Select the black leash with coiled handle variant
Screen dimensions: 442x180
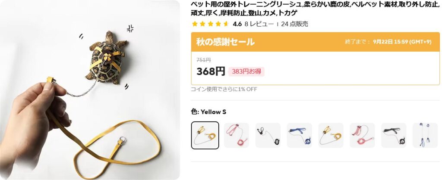268,135
